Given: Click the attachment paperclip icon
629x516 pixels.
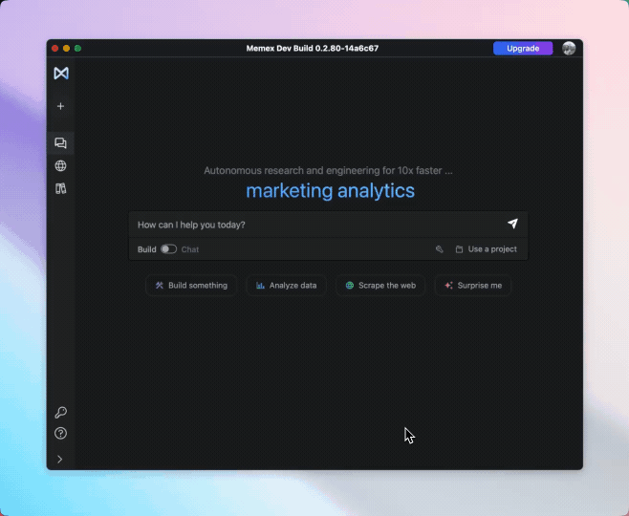Looking at the screenshot, I should pyautogui.click(x=440, y=249).
